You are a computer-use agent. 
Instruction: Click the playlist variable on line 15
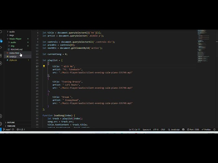(52, 60)
